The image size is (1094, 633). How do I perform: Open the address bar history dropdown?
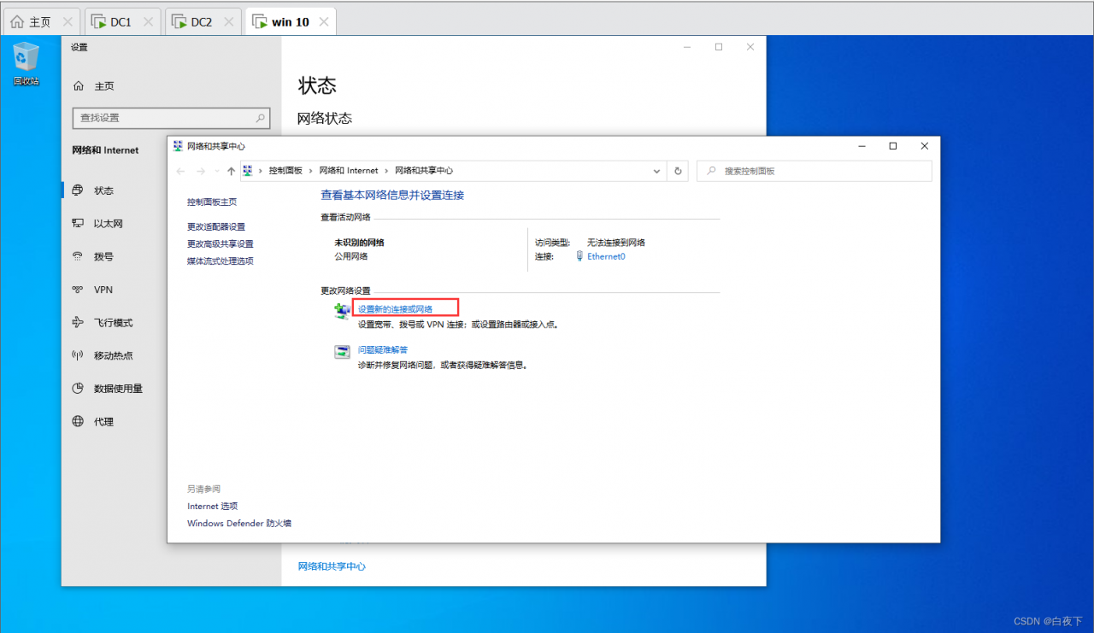pos(656,171)
